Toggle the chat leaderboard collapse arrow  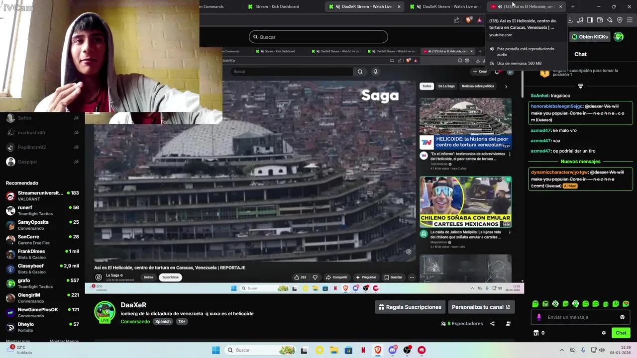coord(580,86)
